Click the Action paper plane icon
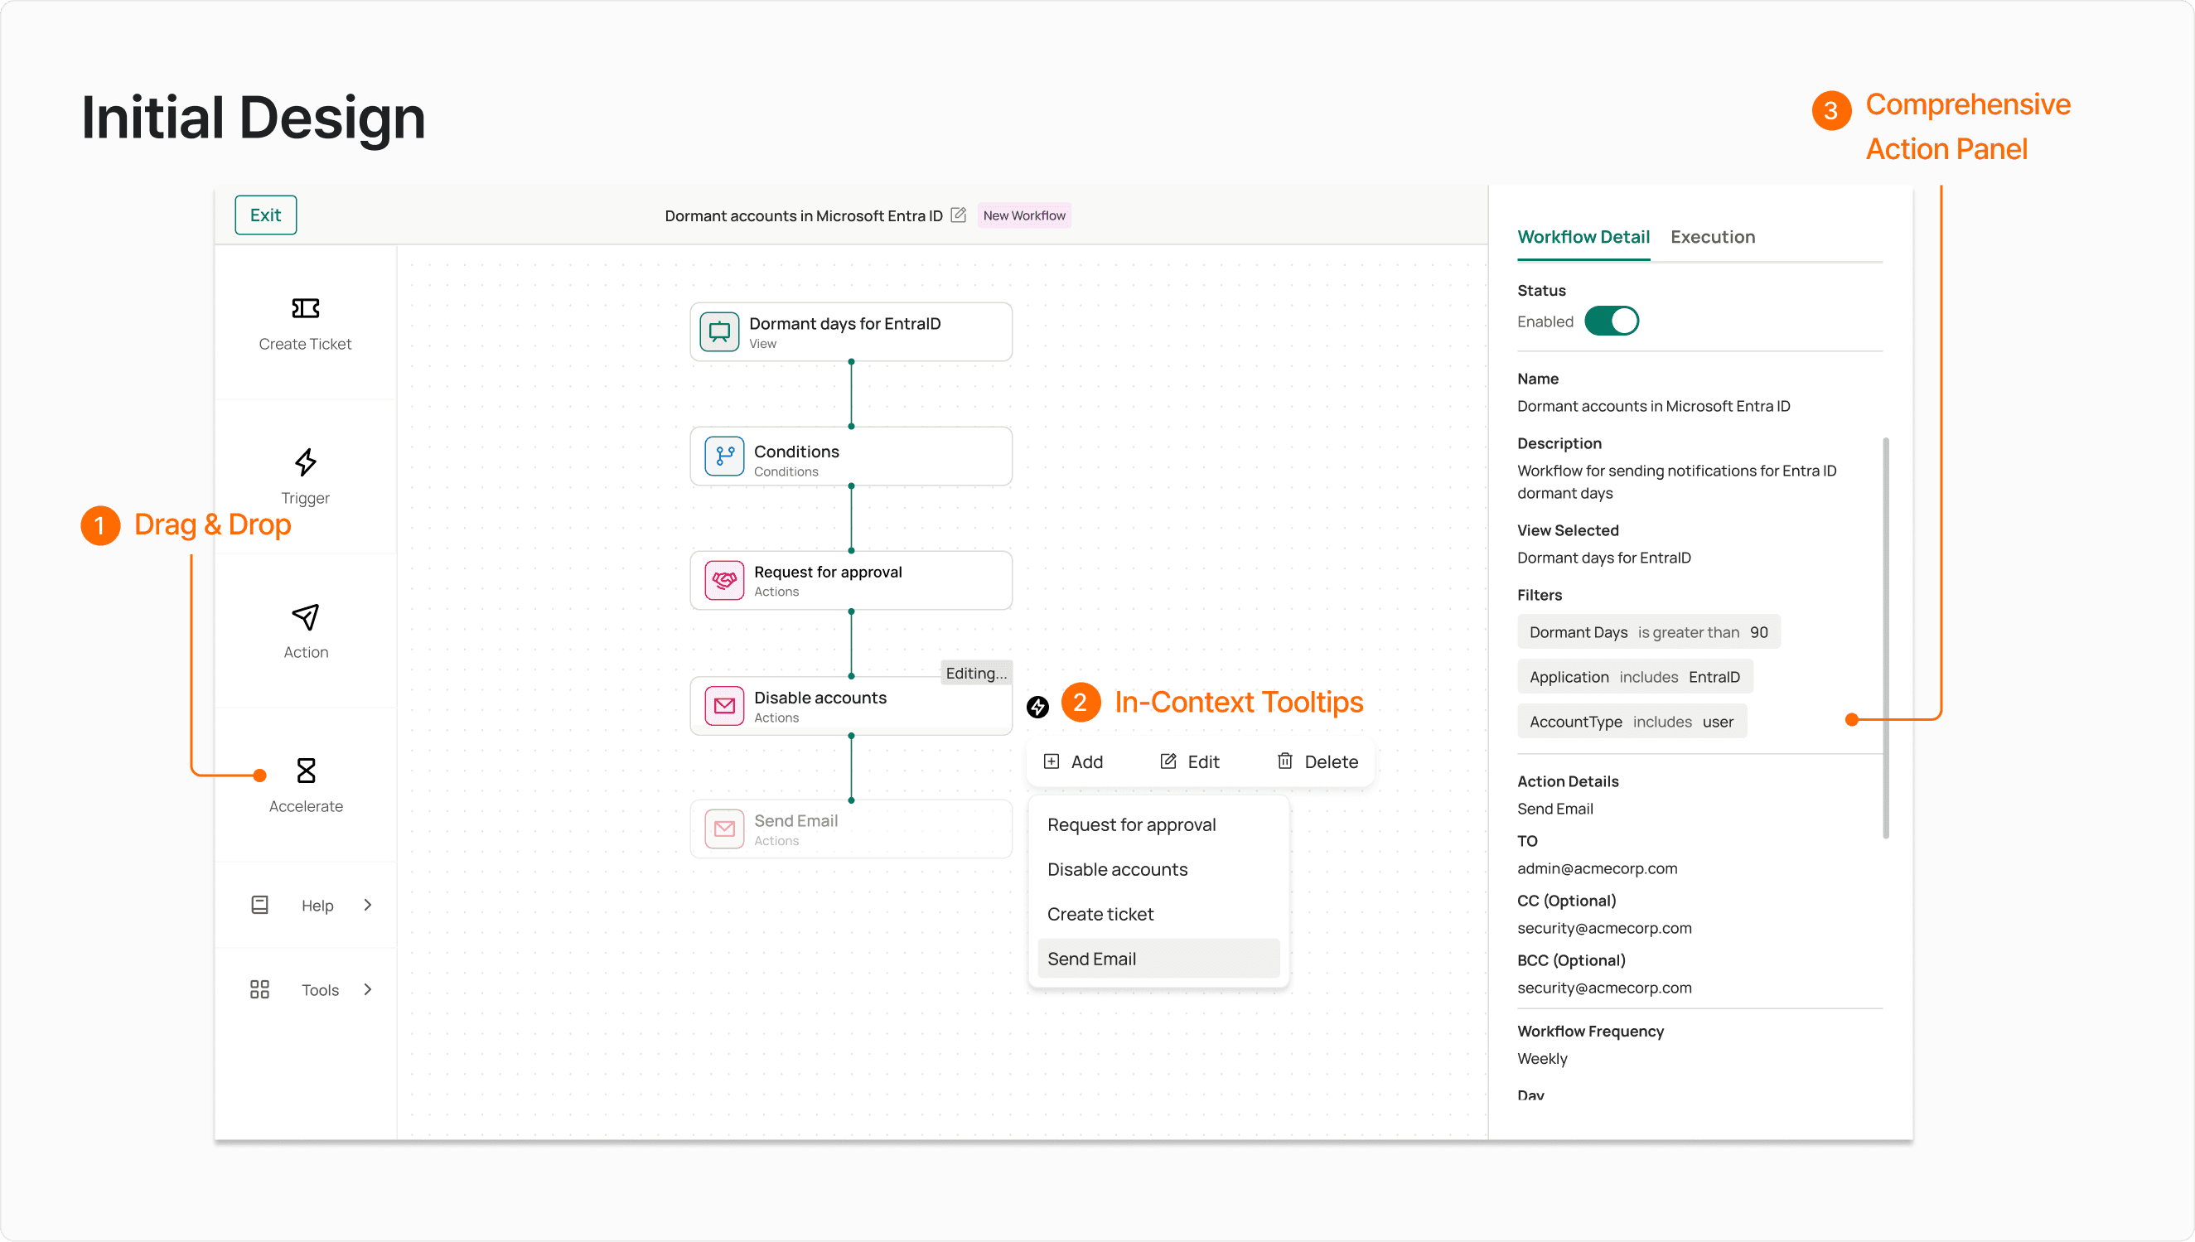This screenshot has height=1242, width=2195. point(306,616)
